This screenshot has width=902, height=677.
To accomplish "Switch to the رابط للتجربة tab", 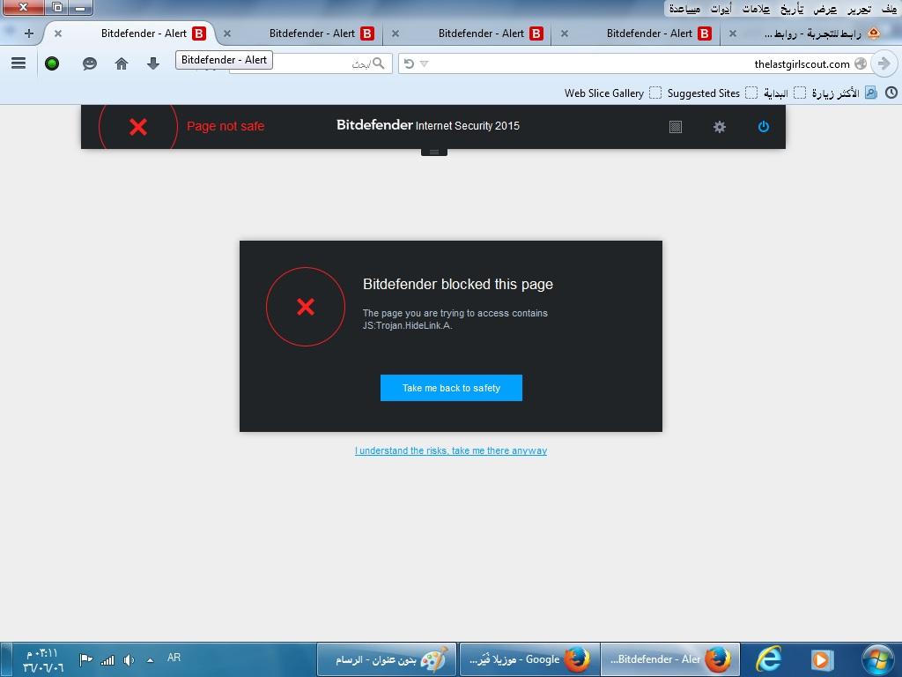I will point(805,33).
